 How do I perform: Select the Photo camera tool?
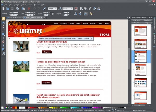3,23
